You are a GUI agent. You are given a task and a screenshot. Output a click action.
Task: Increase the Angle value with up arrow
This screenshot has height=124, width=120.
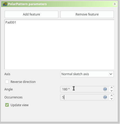pyautogui.click(x=111, y=88)
